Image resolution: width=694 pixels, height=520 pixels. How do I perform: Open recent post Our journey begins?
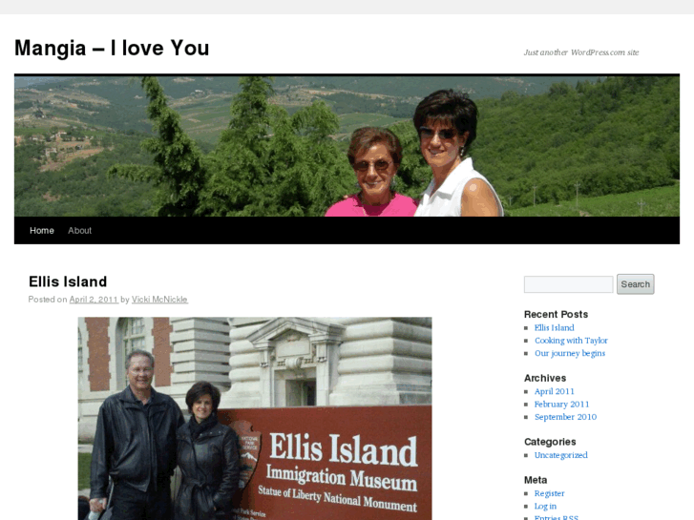coord(570,354)
